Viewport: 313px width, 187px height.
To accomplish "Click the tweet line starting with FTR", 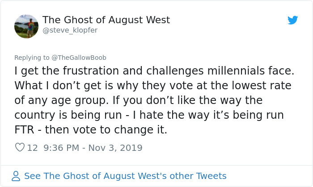I will click(91, 129).
